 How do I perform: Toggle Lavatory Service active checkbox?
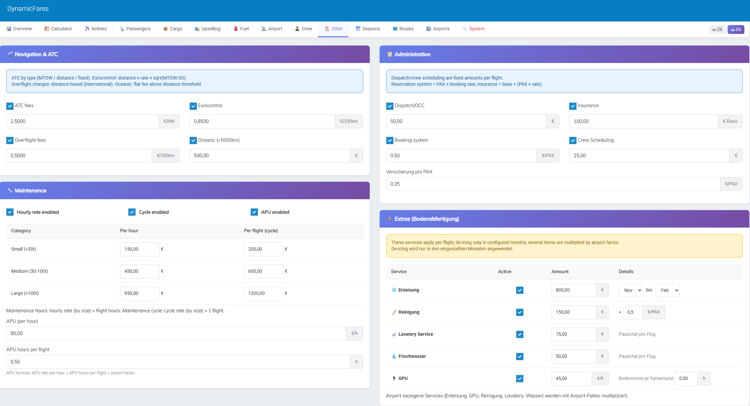click(519, 334)
